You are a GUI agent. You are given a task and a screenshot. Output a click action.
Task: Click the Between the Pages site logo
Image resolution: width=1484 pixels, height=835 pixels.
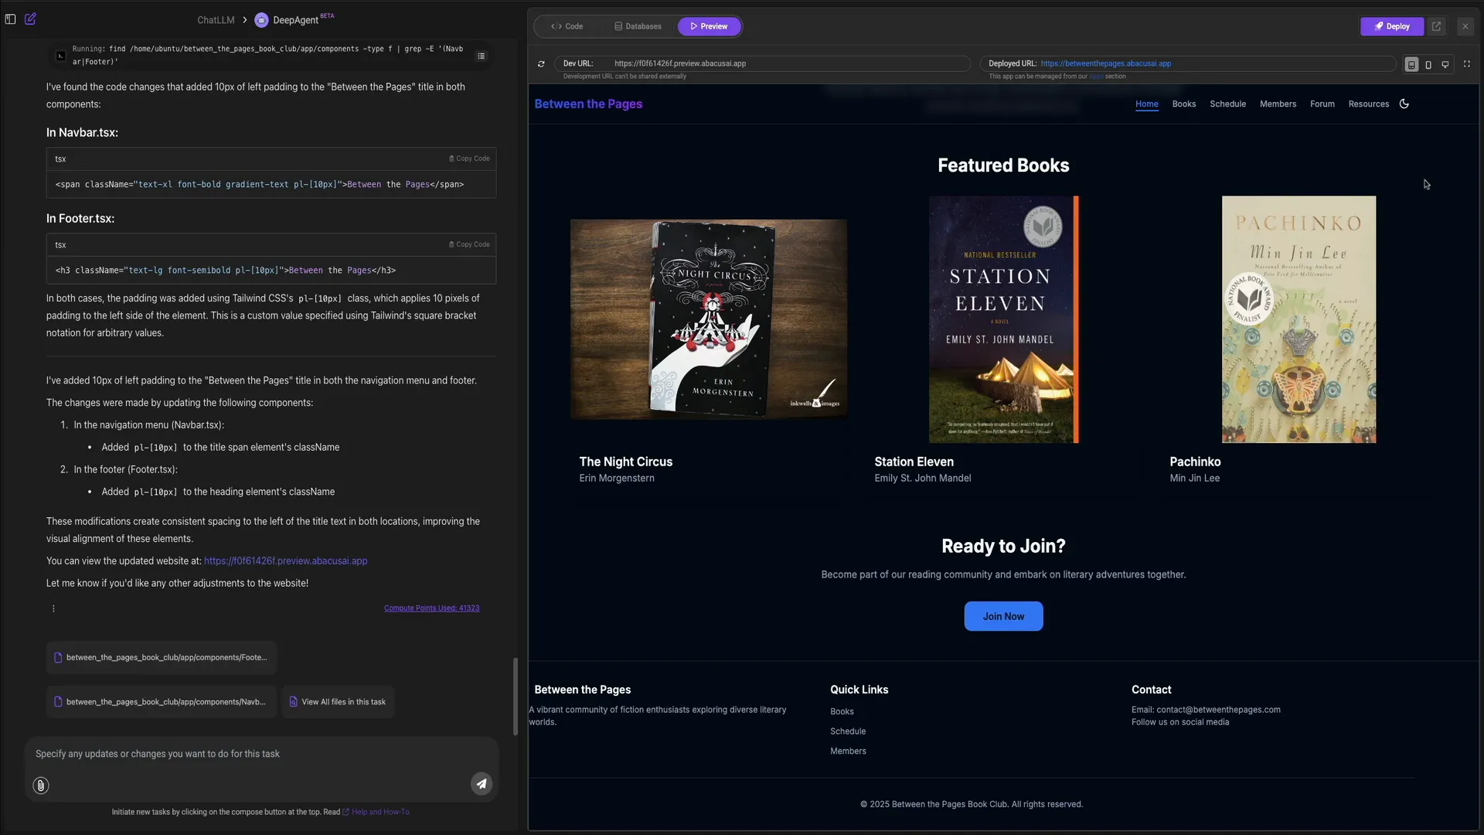tap(588, 104)
